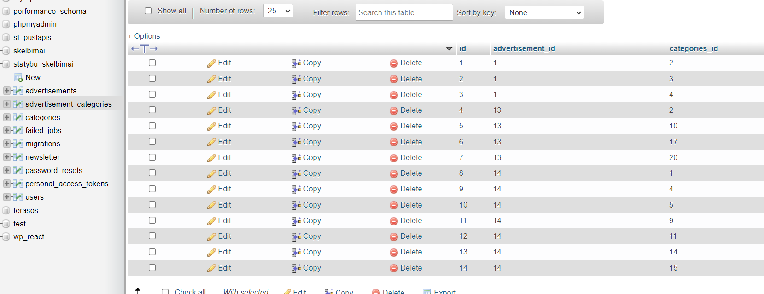Open the sf_puslapis database
This screenshot has height=294, width=764.
click(x=32, y=37)
